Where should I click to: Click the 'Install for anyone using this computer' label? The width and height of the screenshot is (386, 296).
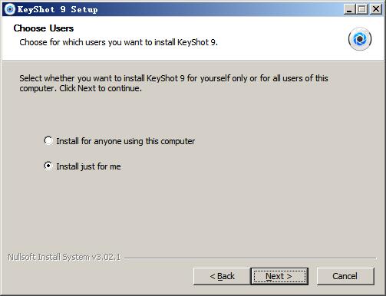(x=126, y=141)
